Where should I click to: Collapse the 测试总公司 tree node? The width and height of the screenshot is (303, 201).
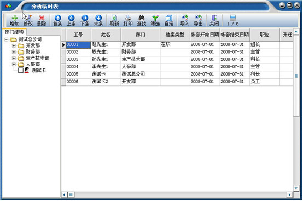point(7,39)
